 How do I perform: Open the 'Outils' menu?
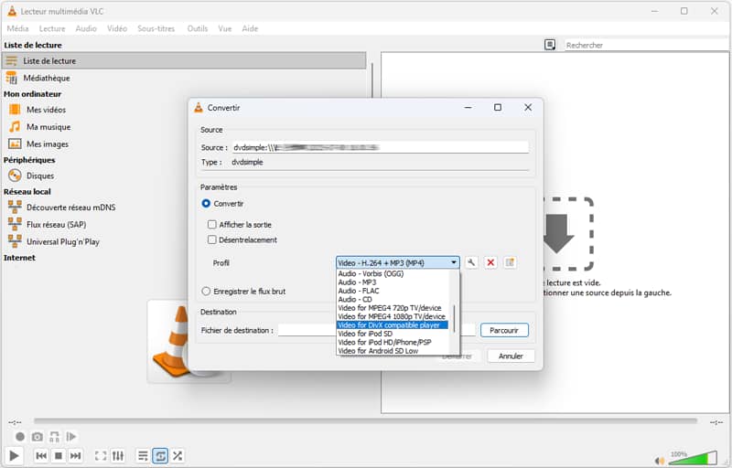point(197,28)
